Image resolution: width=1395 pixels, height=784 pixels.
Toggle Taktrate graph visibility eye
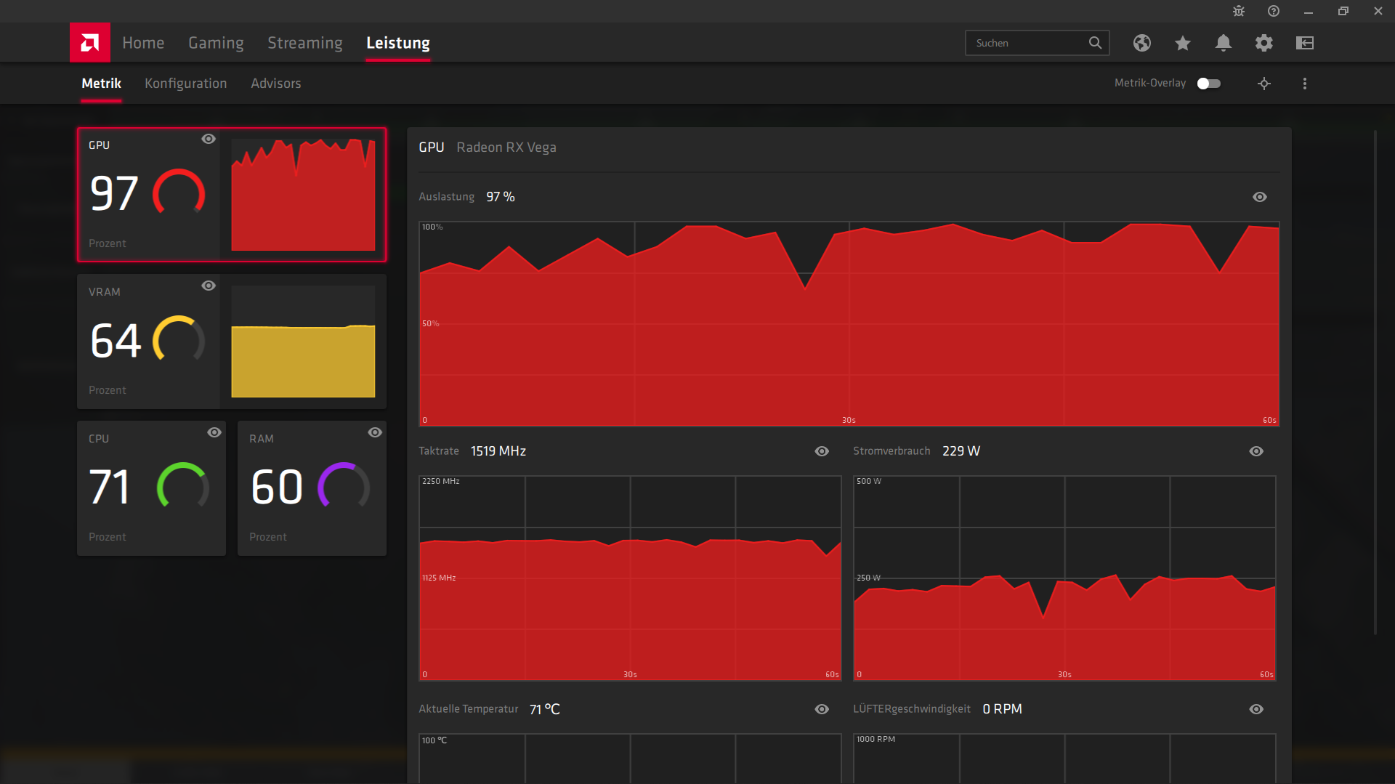pyautogui.click(x=822, y=451)
